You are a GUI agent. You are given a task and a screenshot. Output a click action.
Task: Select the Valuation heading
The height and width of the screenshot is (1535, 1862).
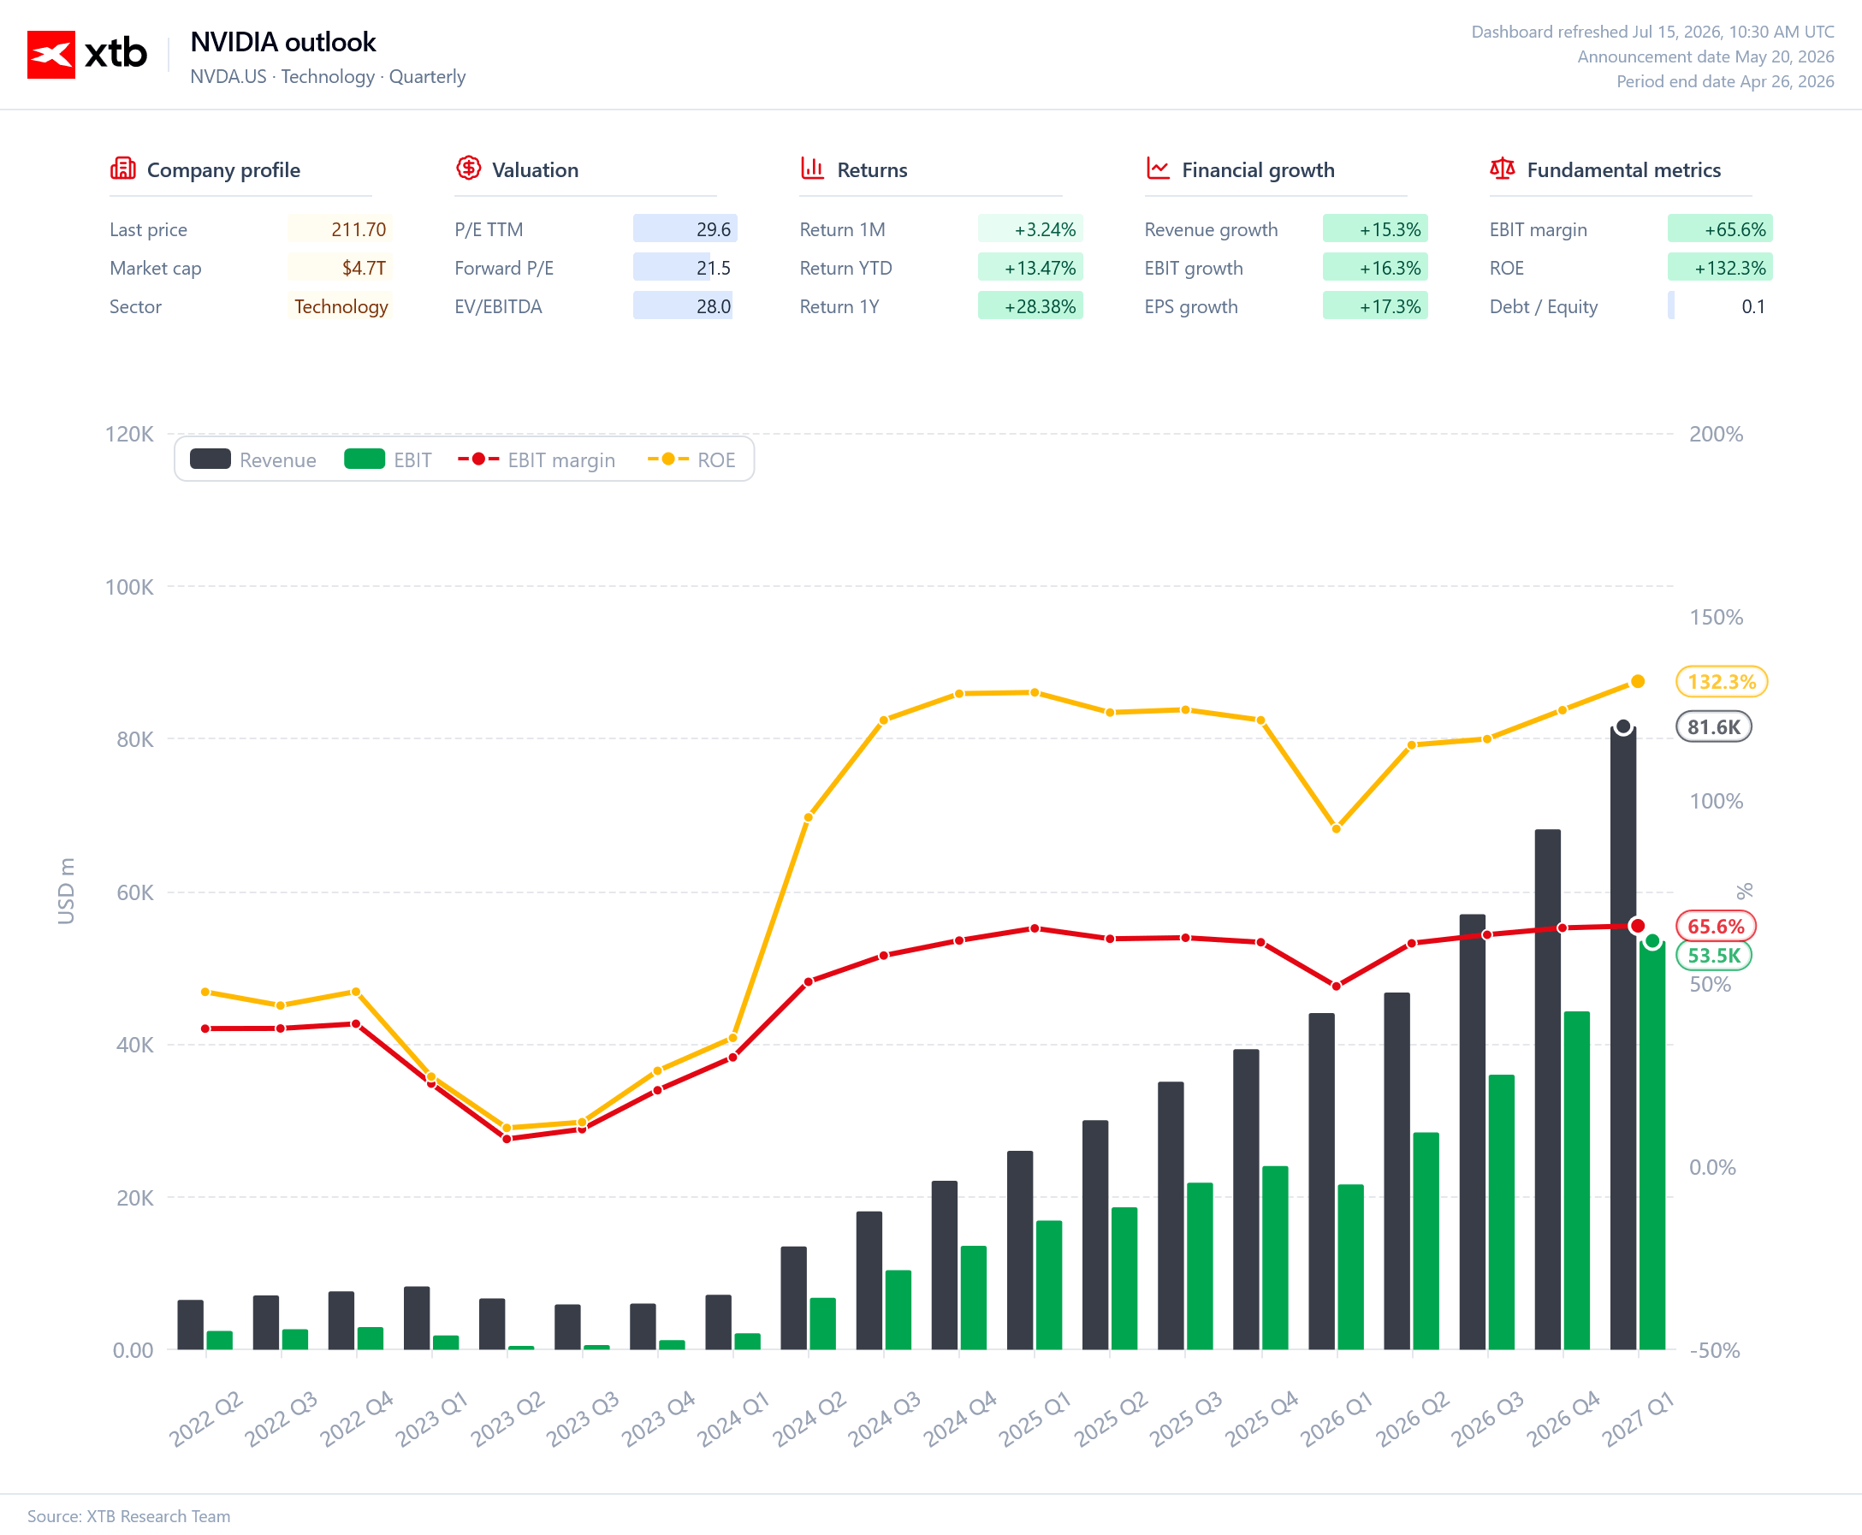535,169
